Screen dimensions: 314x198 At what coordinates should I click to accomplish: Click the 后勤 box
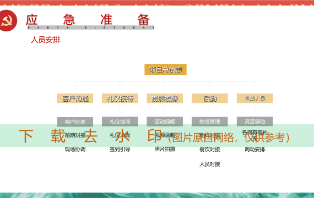(x=210, y=98)
